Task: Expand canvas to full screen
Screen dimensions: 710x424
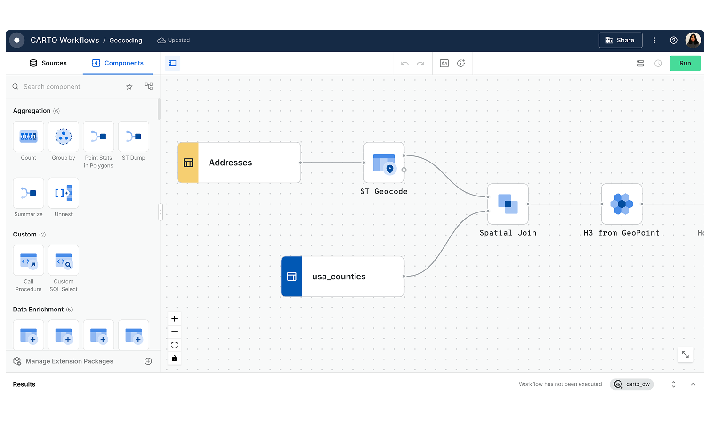Action: pyautogui.click(x=685, y=355)
